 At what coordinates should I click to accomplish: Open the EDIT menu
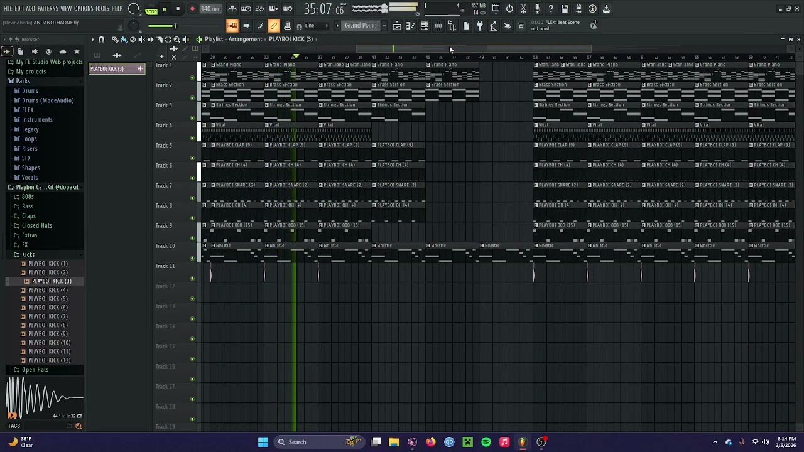pos(19,9)
